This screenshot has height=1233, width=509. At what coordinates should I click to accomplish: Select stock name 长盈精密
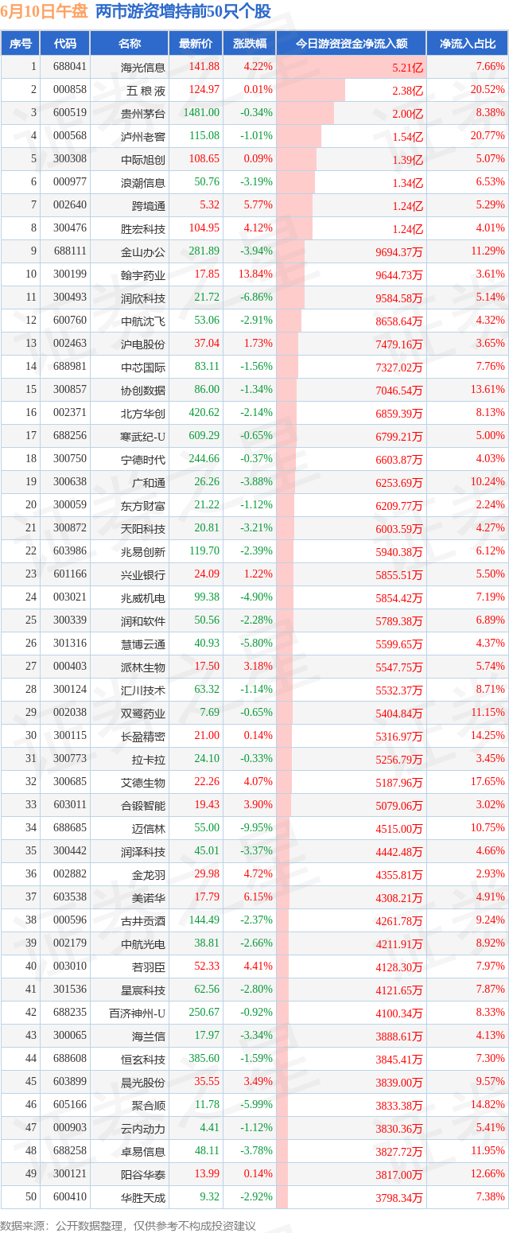point(143,736)
